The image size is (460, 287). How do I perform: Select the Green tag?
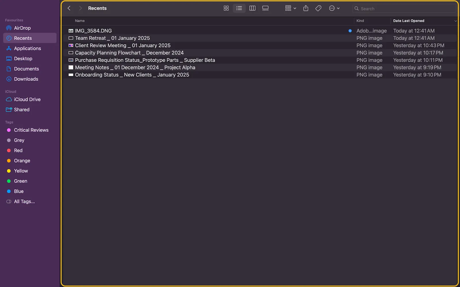click(30, 181)
